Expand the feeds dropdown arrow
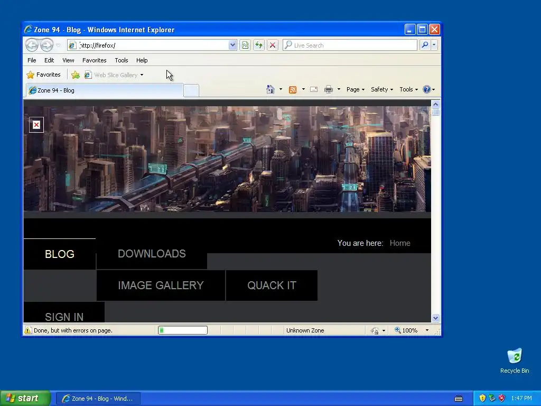541x406 pixels. pos(303,89)
